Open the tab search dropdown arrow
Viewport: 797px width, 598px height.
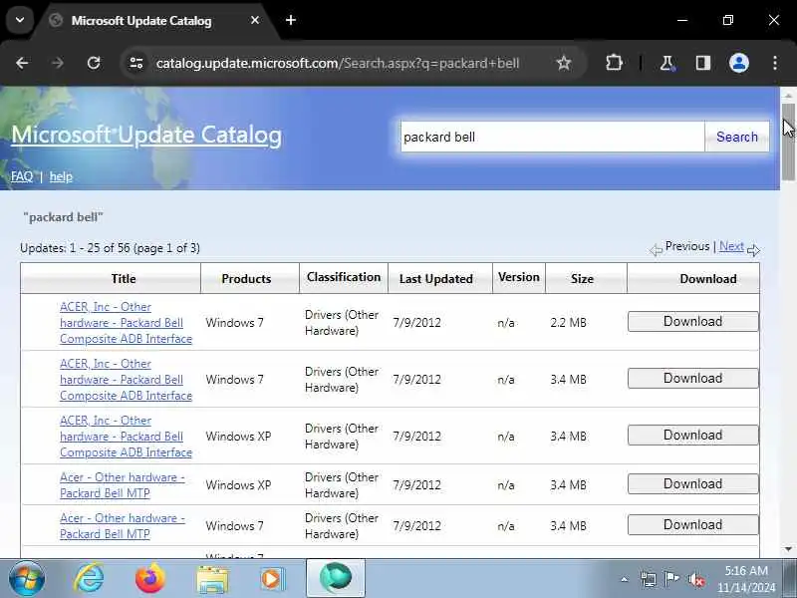point(20,20)
